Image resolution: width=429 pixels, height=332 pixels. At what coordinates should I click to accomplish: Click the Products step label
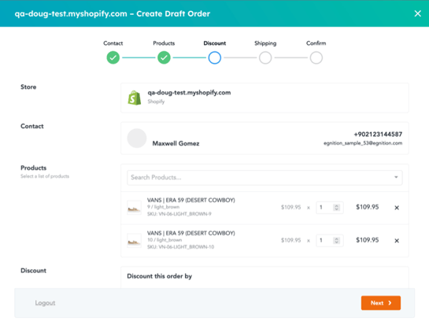pyautogui.click(x=164, y=43)
